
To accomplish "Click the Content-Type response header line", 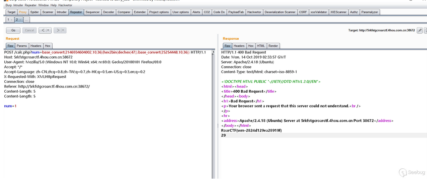I will click(x=259, y=72).
